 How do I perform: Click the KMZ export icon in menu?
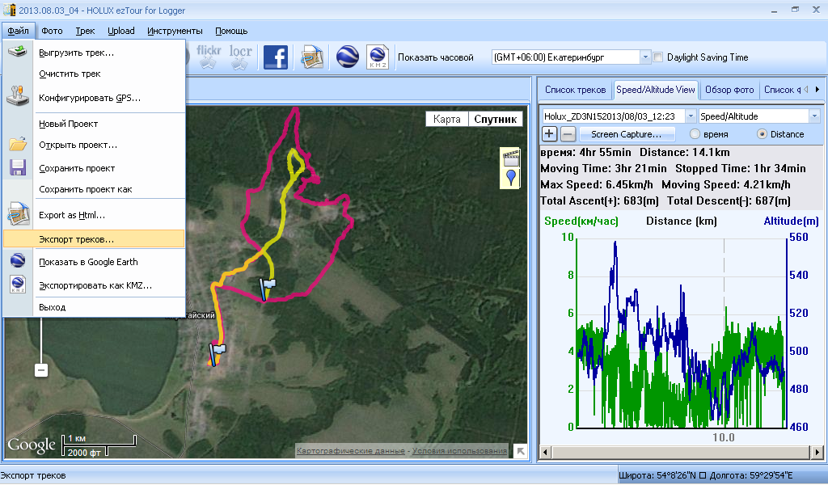pyautogui.click(x=18, y=284)
